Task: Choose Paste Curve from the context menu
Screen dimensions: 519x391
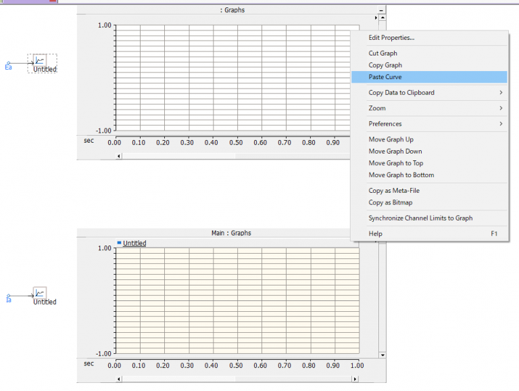Action: (385, 77)
